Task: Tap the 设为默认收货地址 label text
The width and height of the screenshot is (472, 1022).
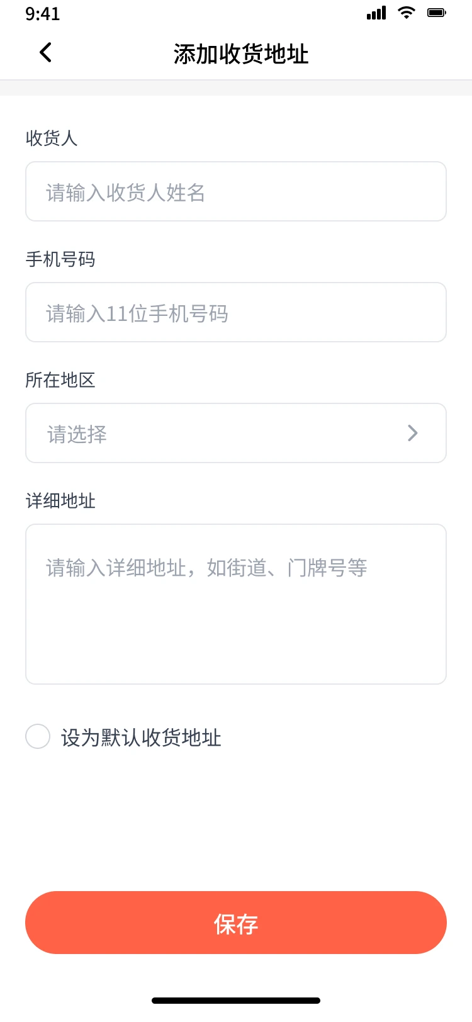Action: coord(141,738)
